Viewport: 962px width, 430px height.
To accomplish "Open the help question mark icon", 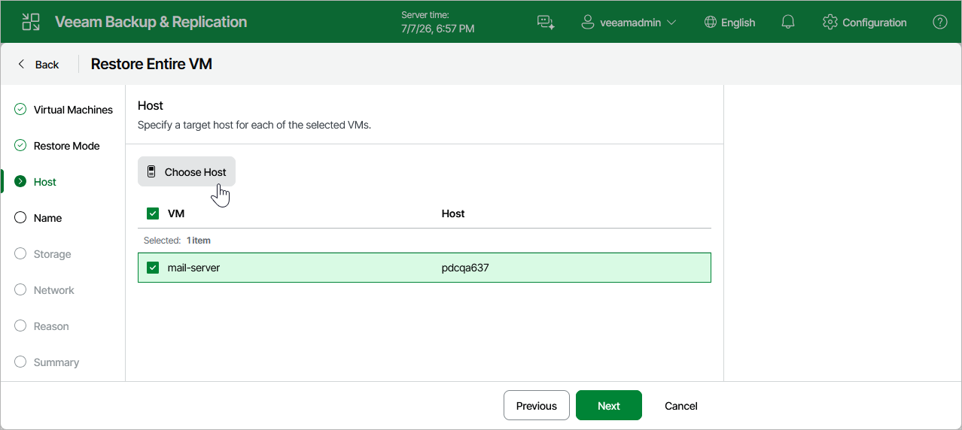I will (x=940, y=22).
